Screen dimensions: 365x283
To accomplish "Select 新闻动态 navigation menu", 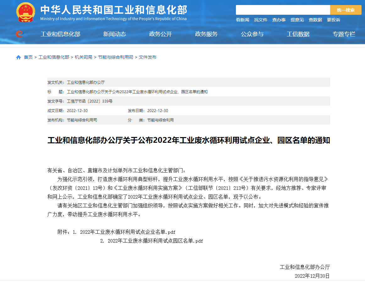I will (115, 34).
